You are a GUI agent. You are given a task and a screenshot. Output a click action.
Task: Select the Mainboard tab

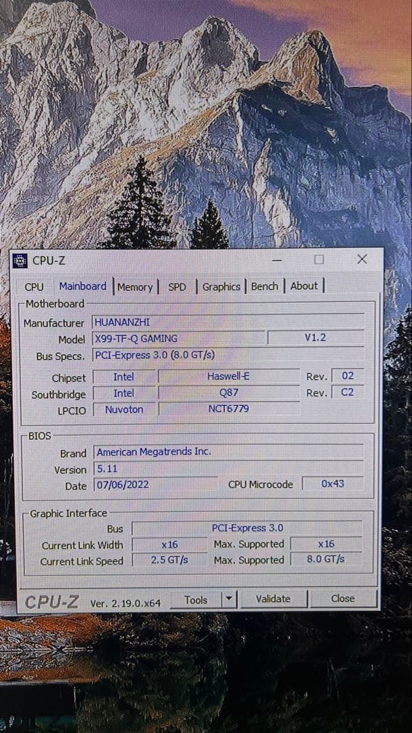pos(83,286)
